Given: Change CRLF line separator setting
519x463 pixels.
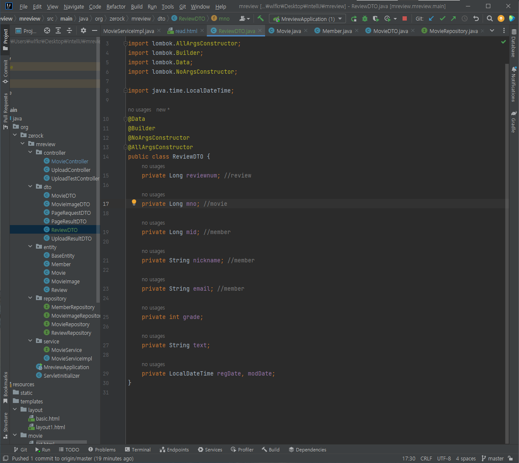Looking at the screenshot, I should (x=426, y=458).
